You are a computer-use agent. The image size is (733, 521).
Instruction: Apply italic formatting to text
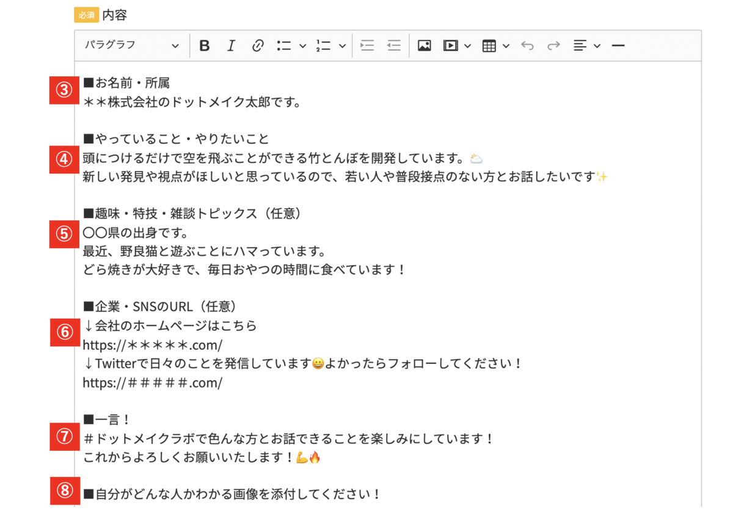coord(231,46)
